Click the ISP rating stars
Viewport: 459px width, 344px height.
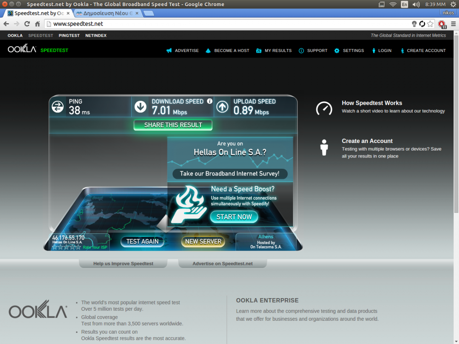[x=67, y=247]
